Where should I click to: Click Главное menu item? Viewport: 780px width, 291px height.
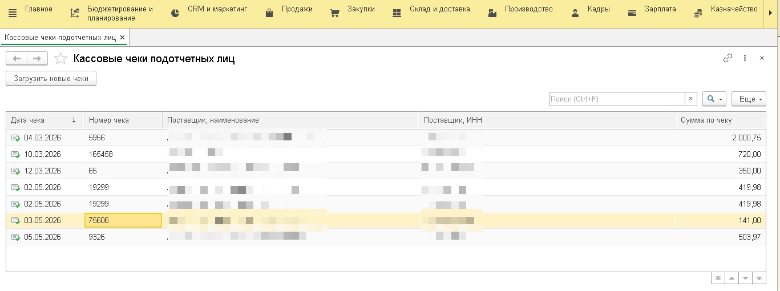(x=39, y=9)
